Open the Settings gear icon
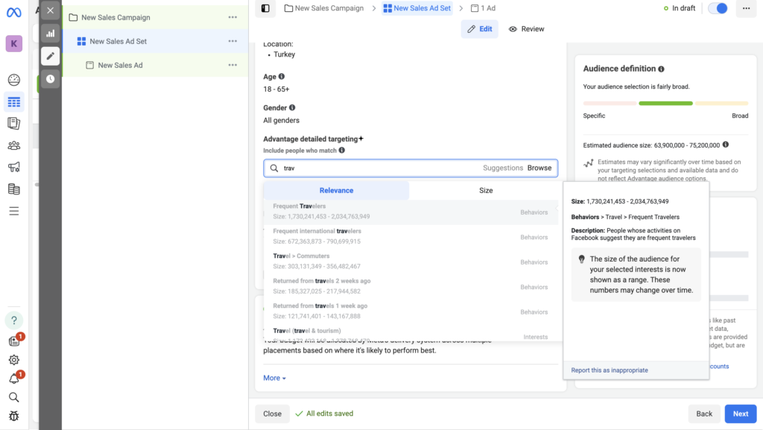 pyautogui.click(x=13, y=360)
